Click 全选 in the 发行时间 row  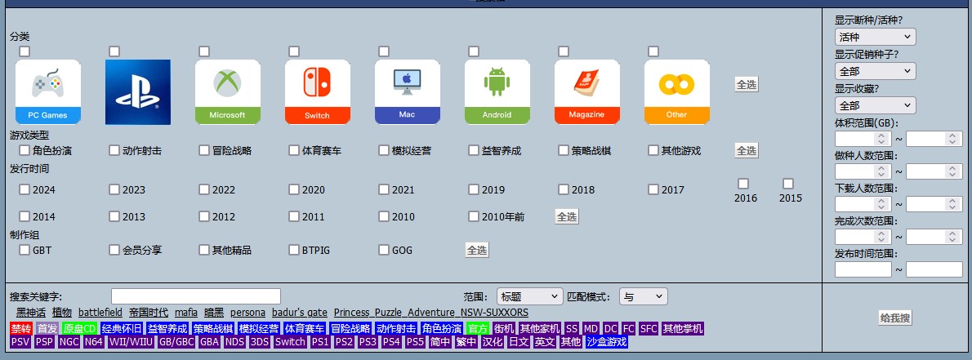click(567, 217)
